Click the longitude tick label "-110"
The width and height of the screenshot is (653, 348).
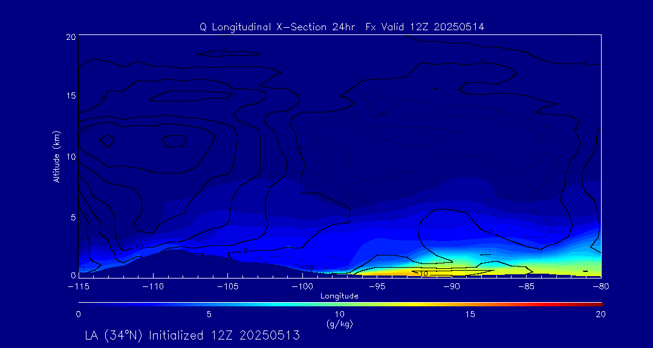coord(153,287)
